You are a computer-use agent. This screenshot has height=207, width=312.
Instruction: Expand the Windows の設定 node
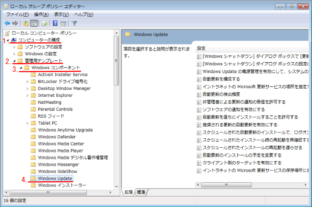click(14, 54)
